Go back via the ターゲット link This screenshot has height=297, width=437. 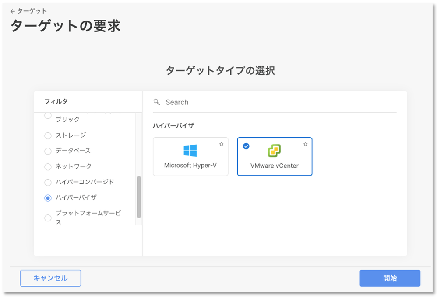click(x=32, y=11)
